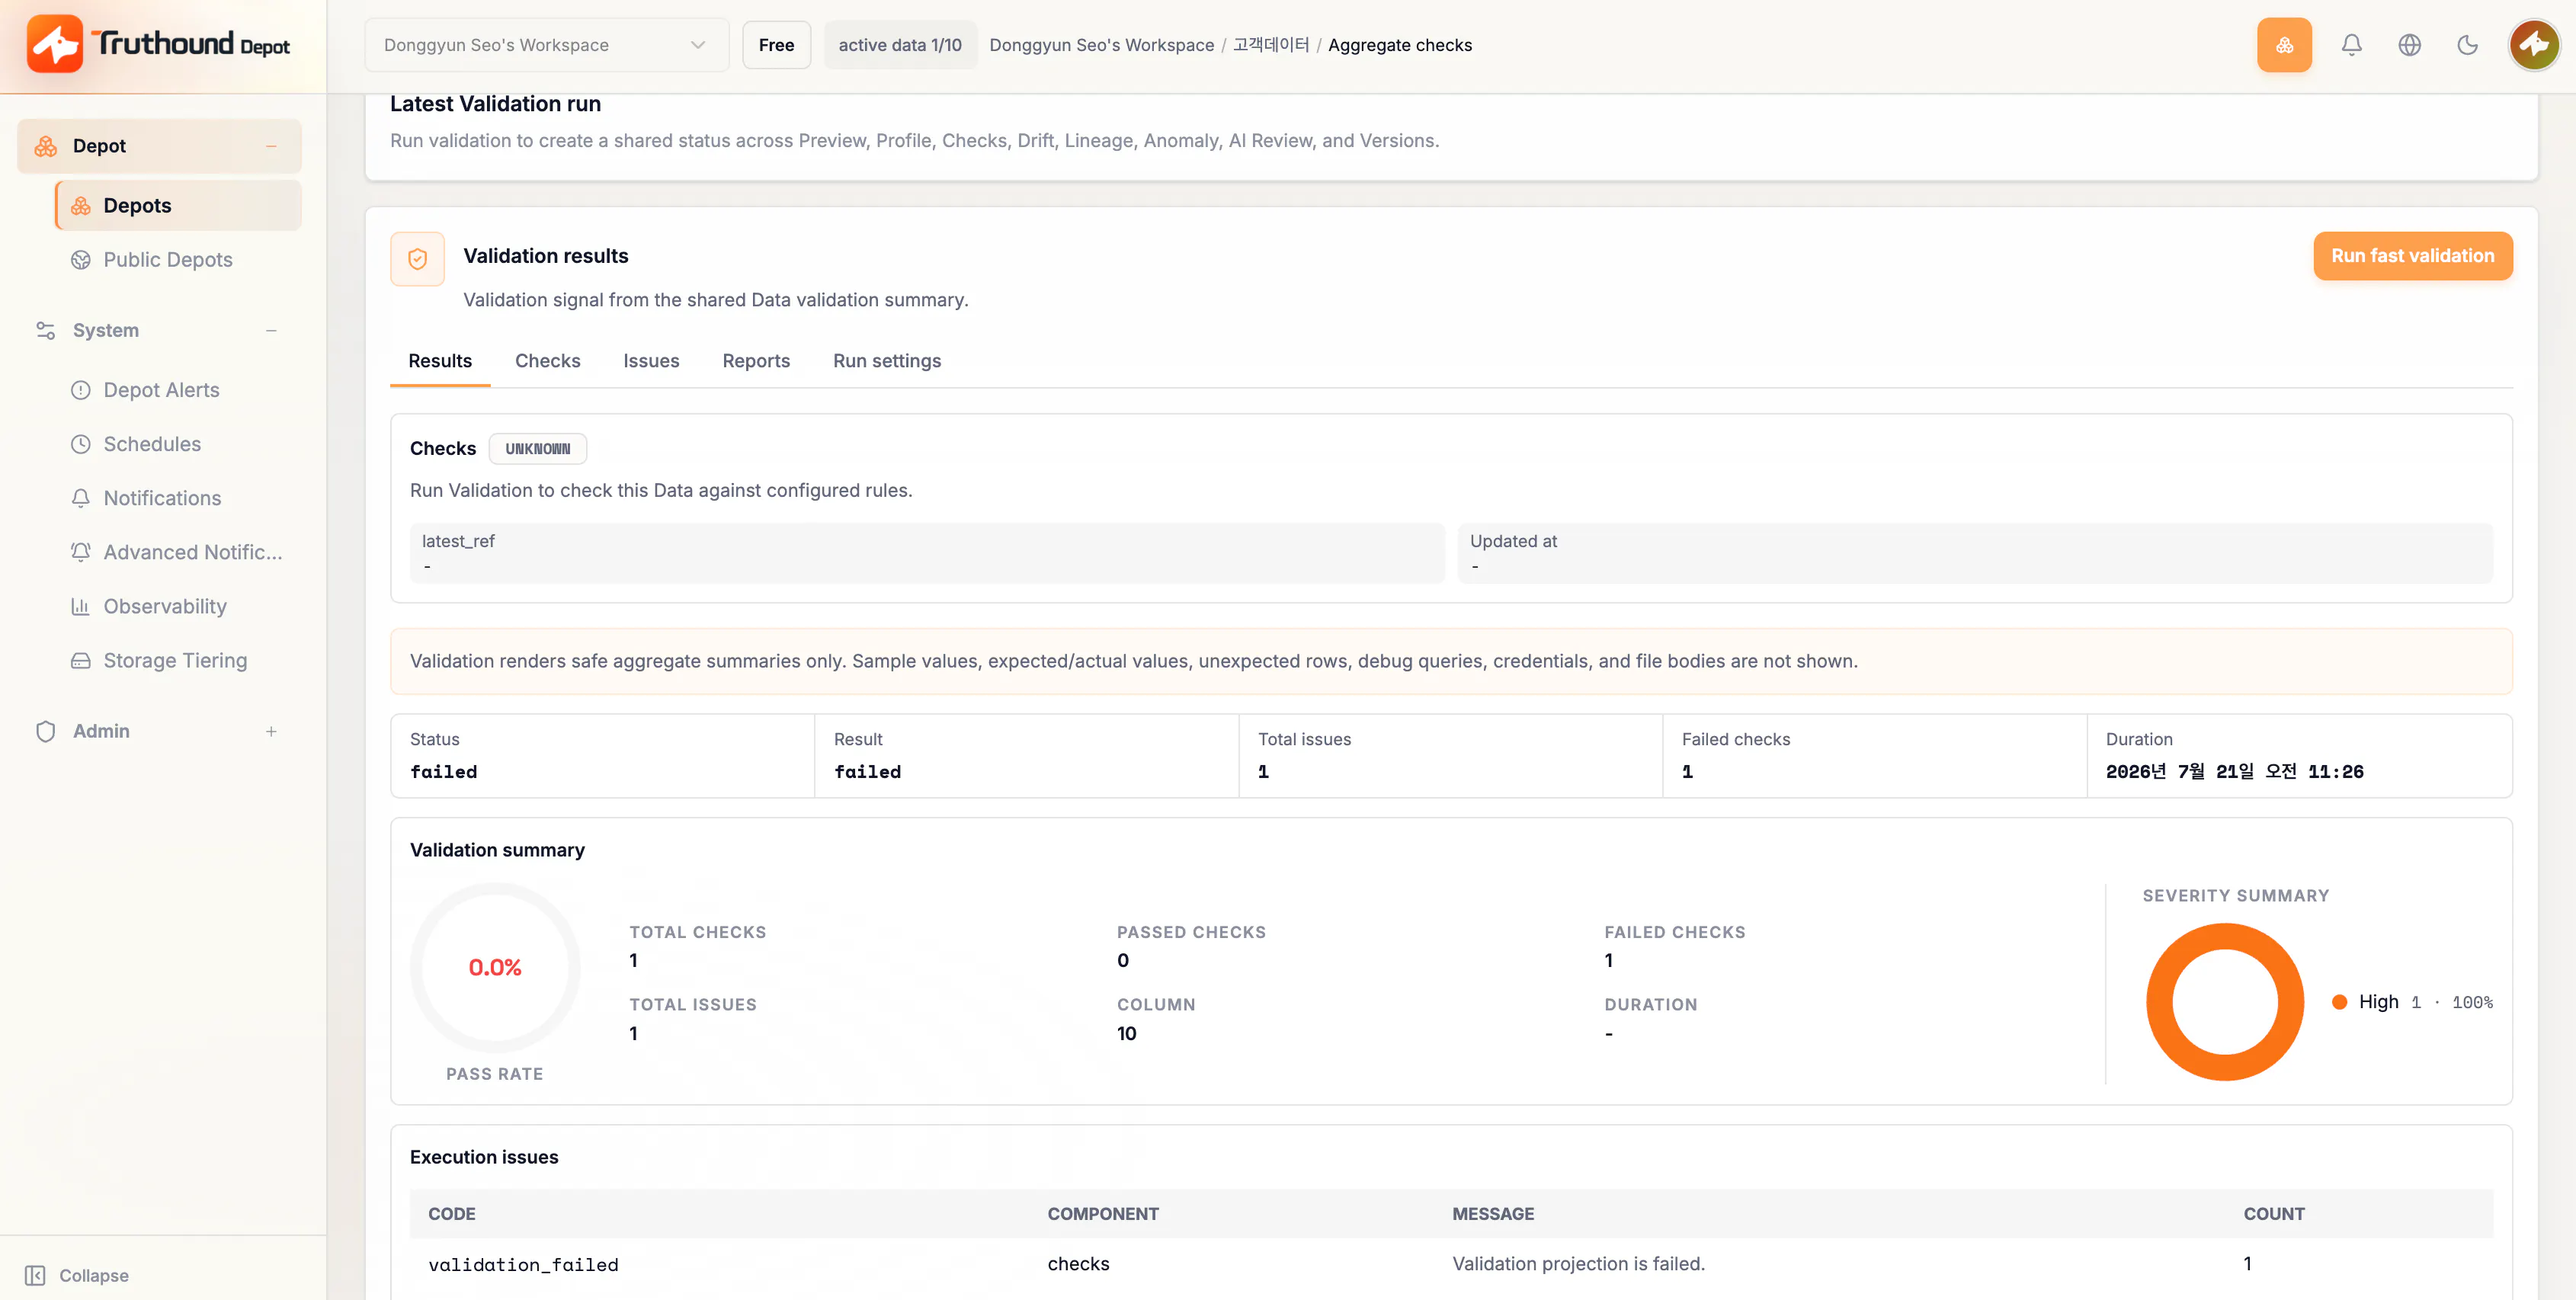
Task: Click the Depot section icon in sidebar
Action: pos(45,146)
